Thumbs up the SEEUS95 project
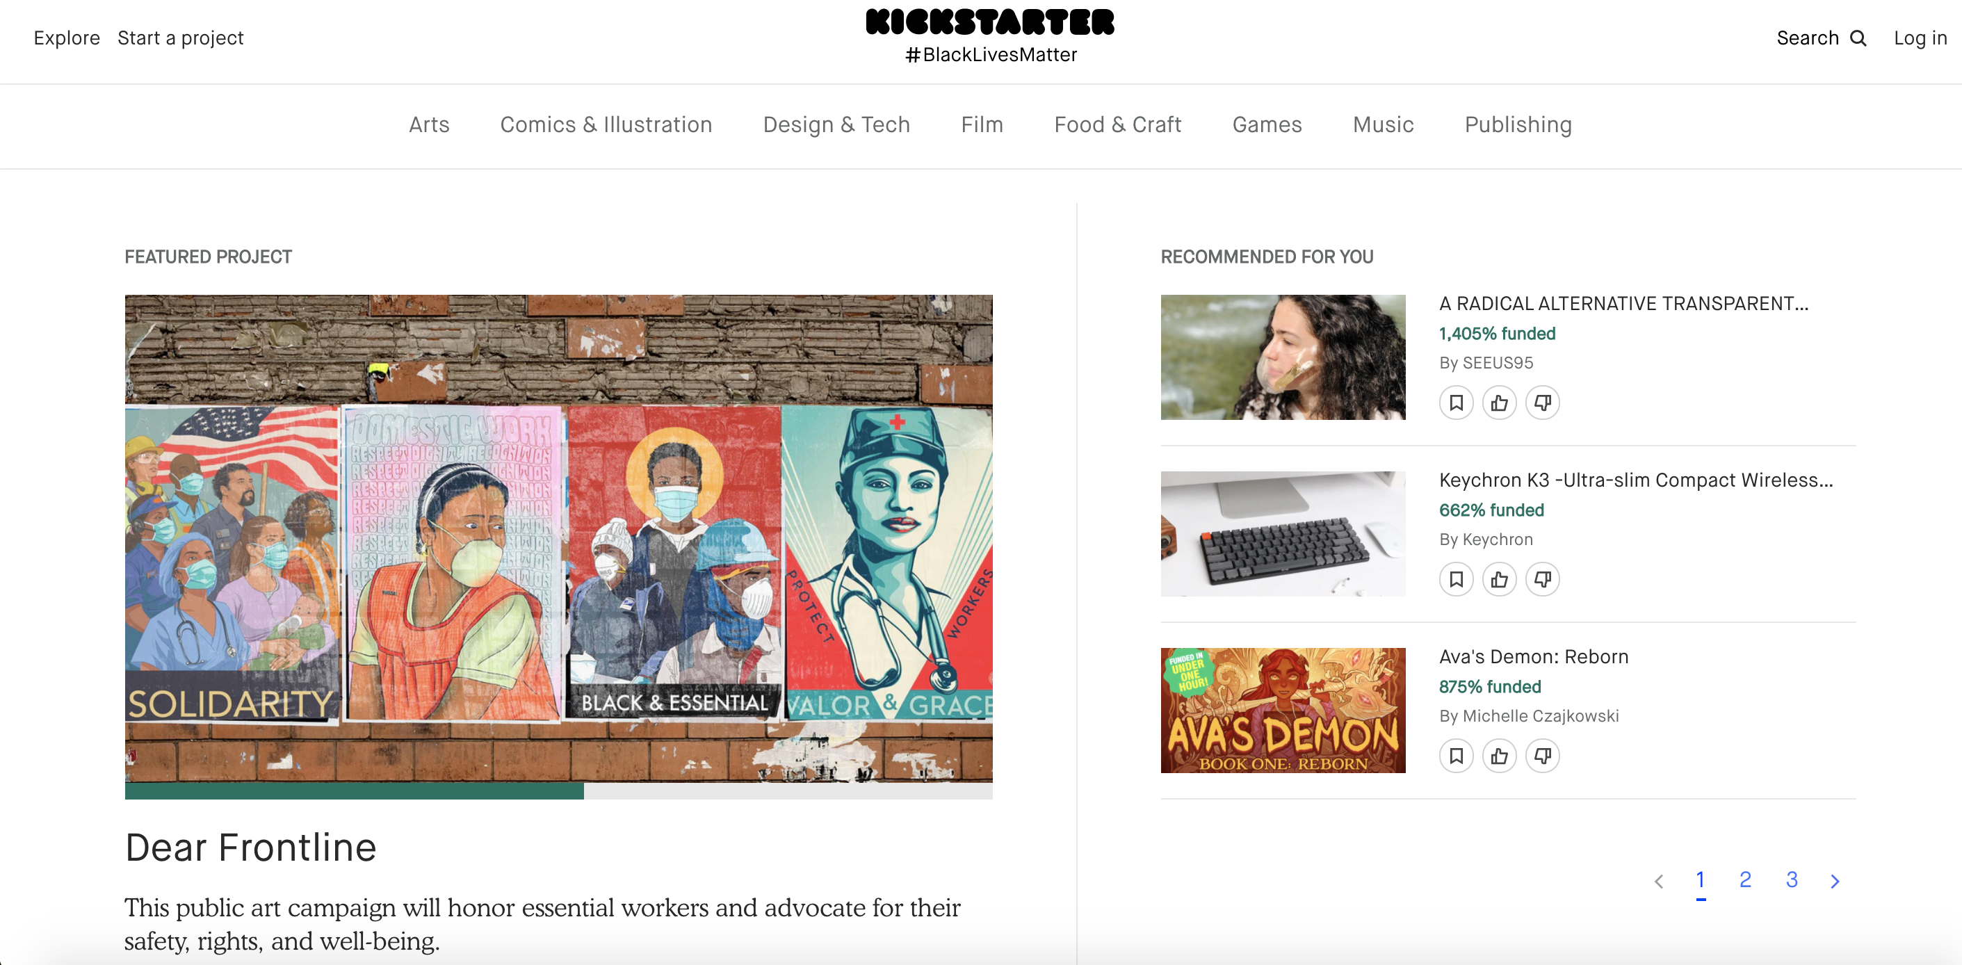1962x965 pixels. pyautogui.click(x=1500, y=403)
